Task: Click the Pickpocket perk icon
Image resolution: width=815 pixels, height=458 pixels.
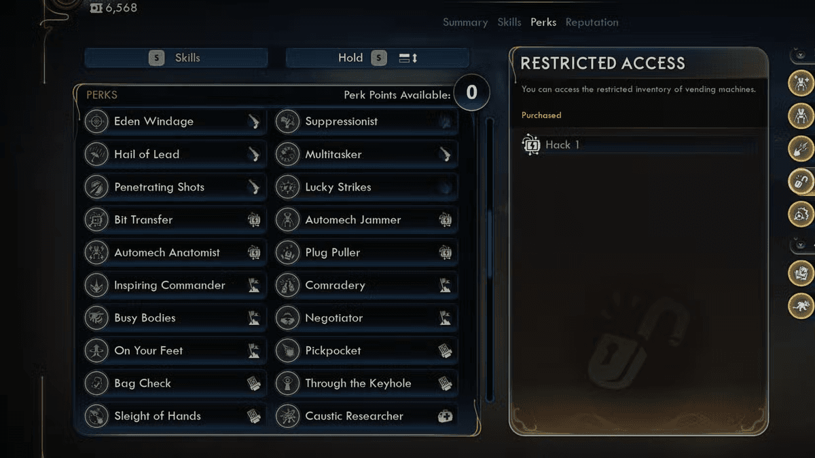Action: [x=288, y=351]
